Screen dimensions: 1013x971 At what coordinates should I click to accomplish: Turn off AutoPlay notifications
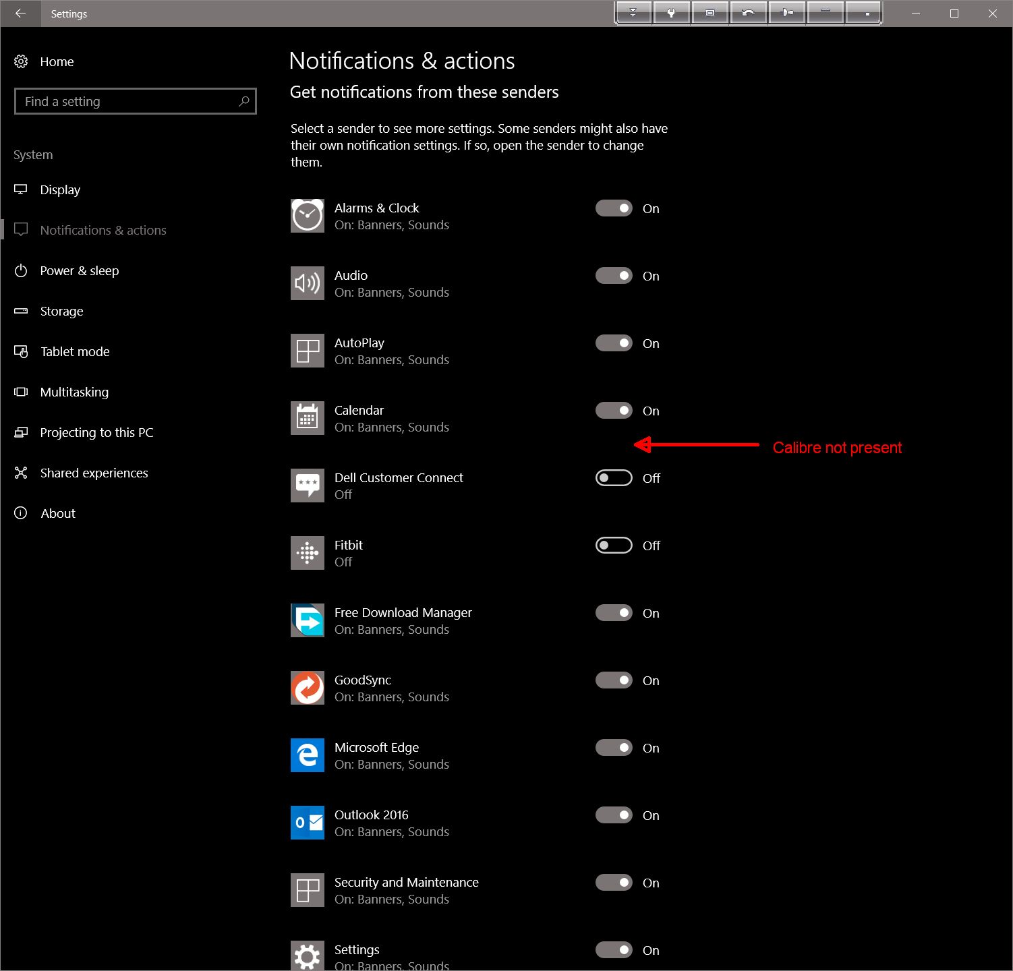(x=614, y=343)
